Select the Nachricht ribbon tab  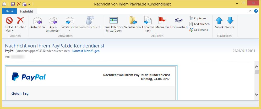coord(27,11)
